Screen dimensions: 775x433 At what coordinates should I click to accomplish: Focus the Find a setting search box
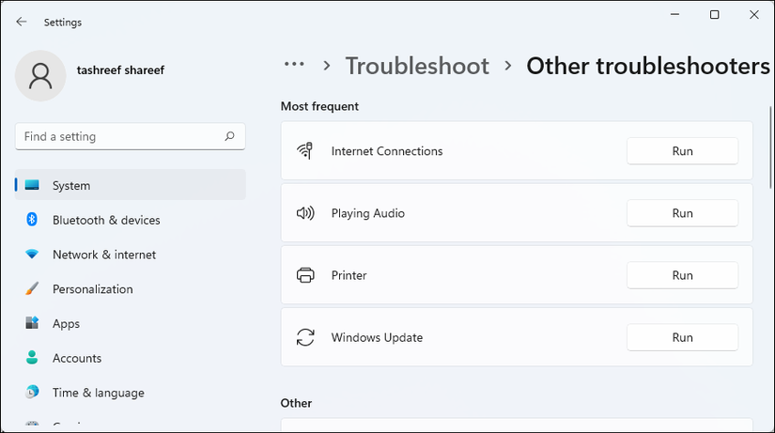(131, 136)
